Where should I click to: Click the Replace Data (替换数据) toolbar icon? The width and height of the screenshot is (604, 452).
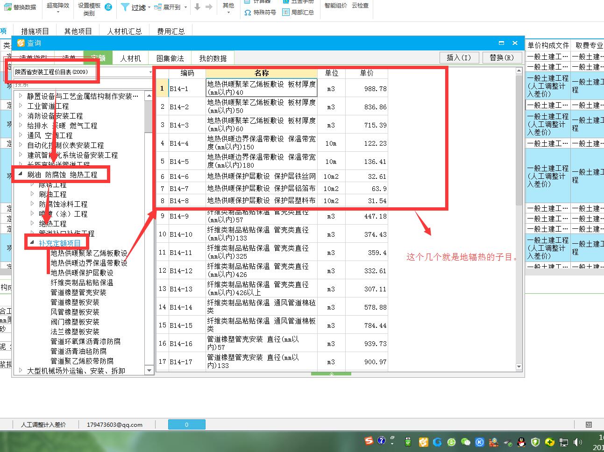[x=7, y=7]
